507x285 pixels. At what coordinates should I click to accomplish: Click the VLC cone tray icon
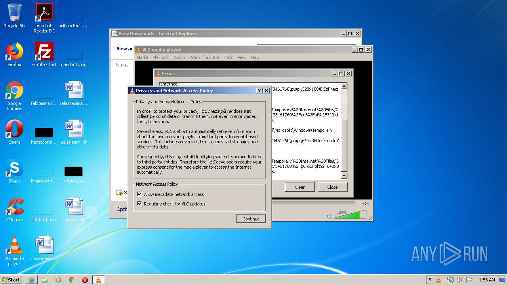click(438, 280)
